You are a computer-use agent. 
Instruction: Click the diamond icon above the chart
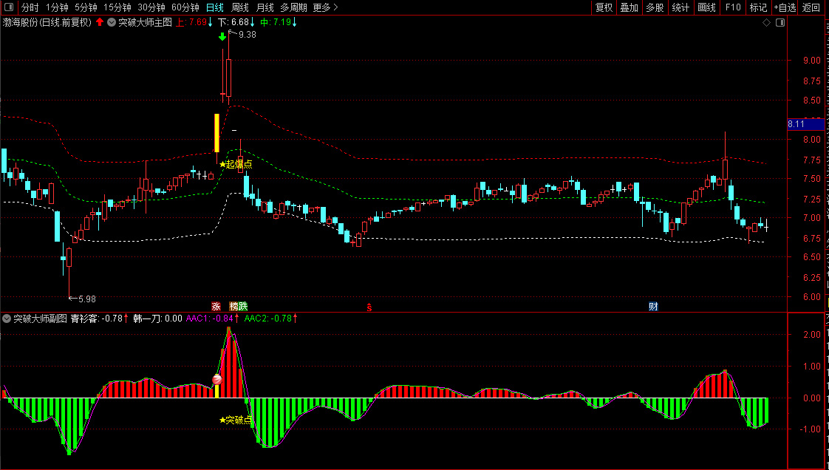click(767, 23)
